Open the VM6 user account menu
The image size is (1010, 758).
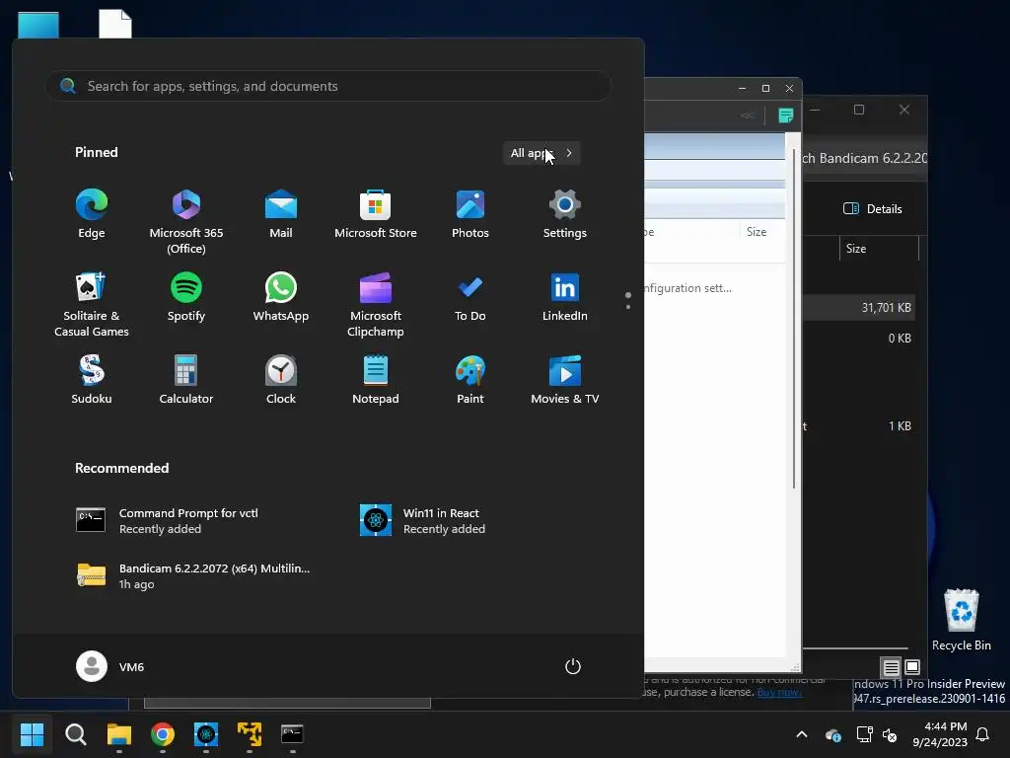[x=110, y=666]
